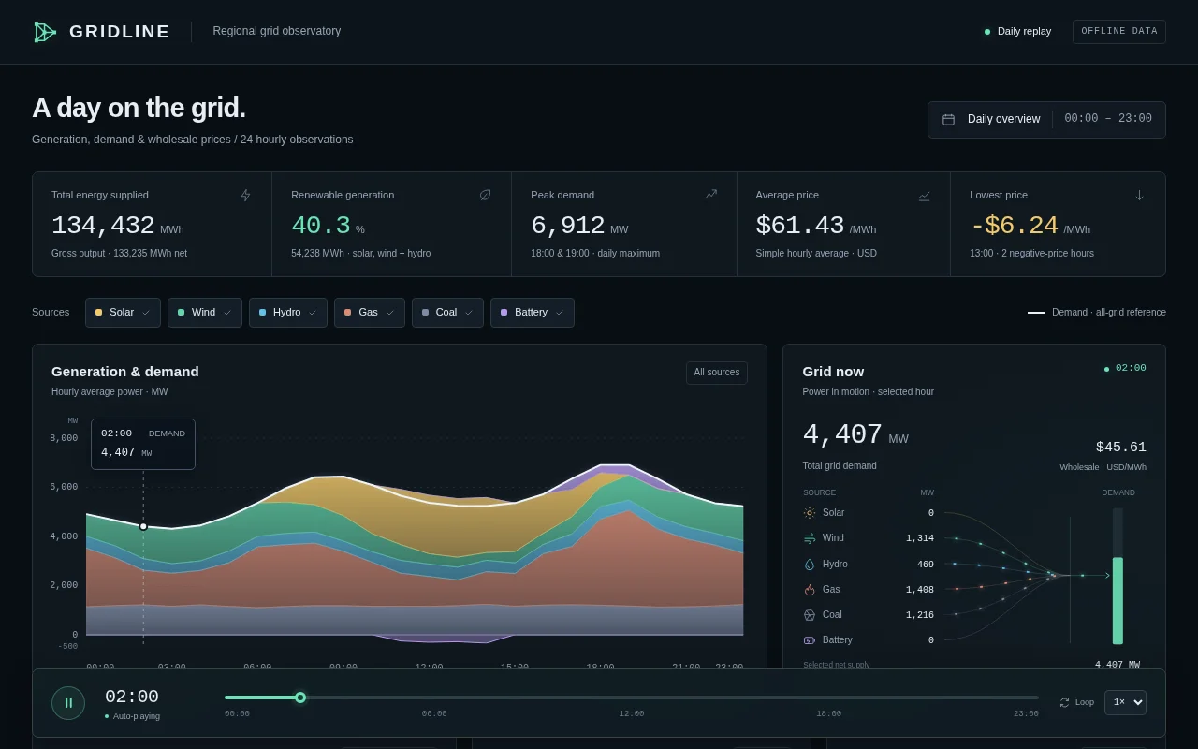Click the OFFLINE DATA badge
This screenshot has height=749, width=1198.
point(1119,32)
